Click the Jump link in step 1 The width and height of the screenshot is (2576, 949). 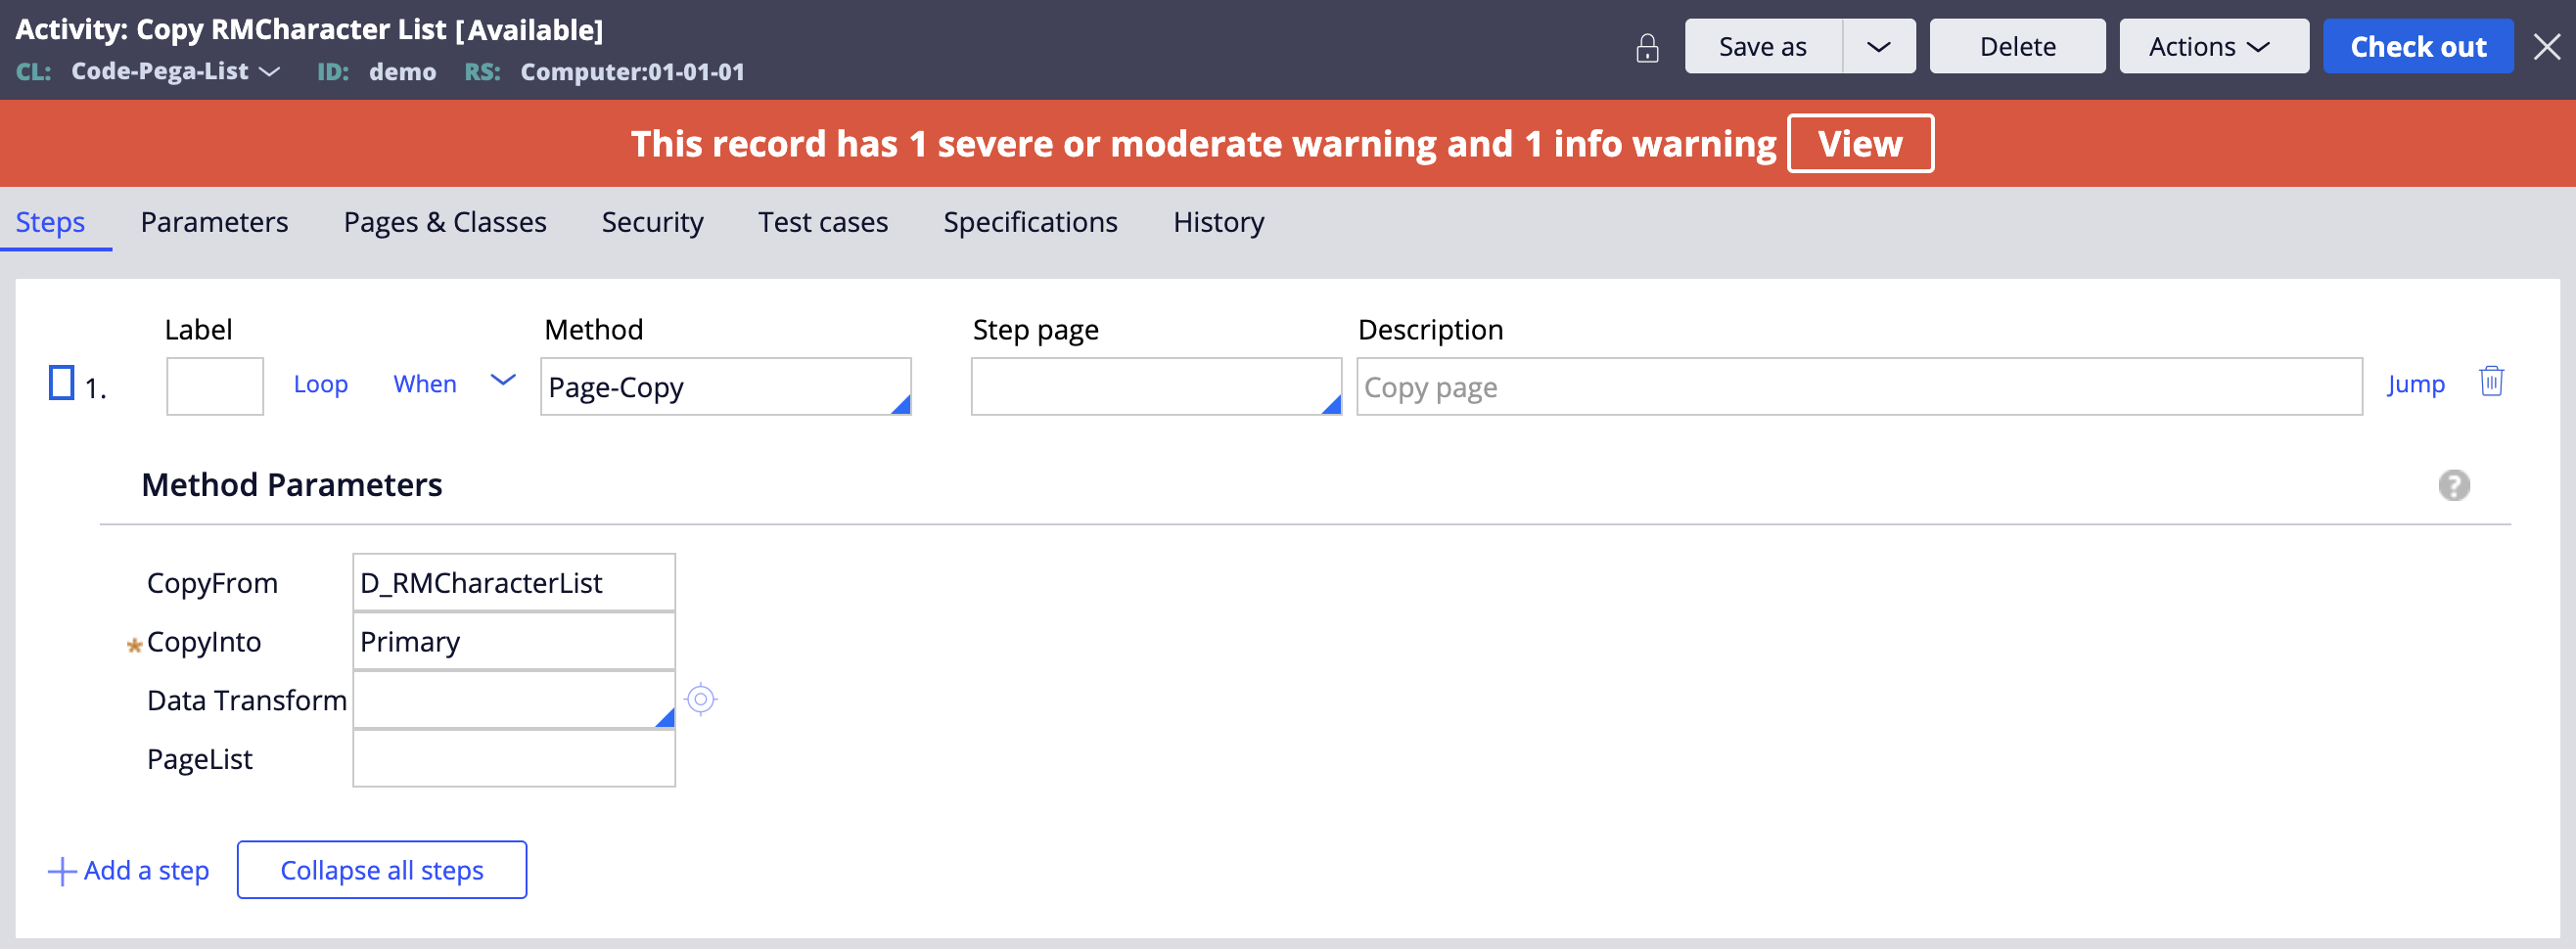[2415, 384]
